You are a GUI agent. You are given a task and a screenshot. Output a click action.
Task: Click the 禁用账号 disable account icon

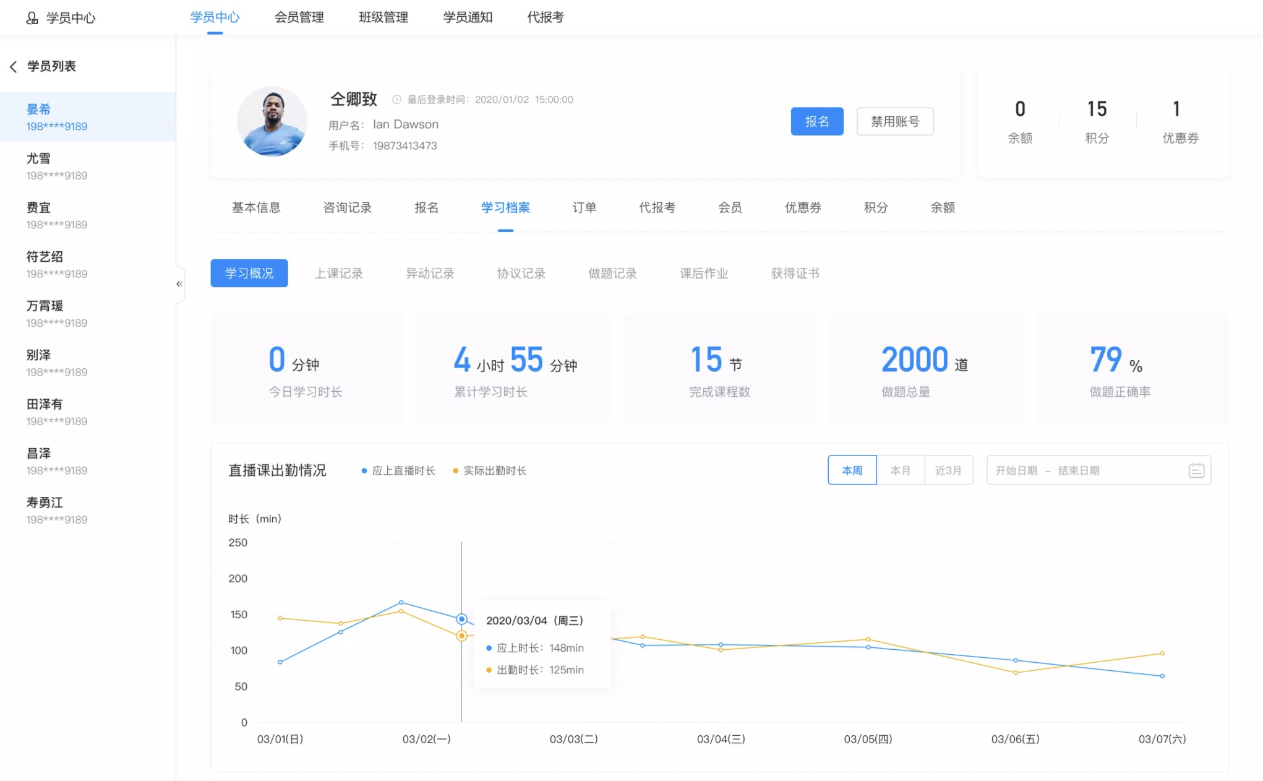coord(893,121)
